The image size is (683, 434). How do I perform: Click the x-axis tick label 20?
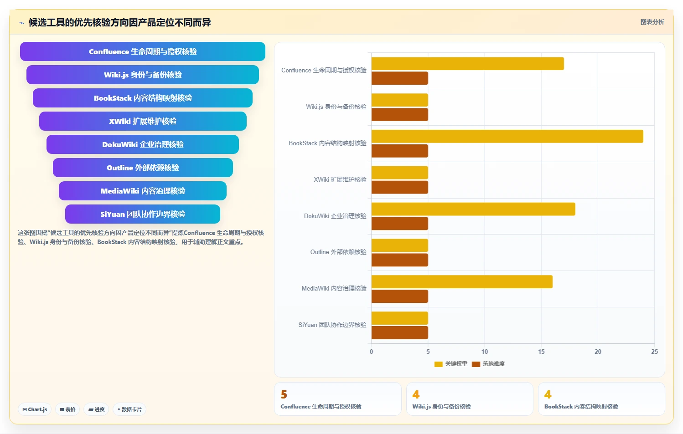(598, 352)
